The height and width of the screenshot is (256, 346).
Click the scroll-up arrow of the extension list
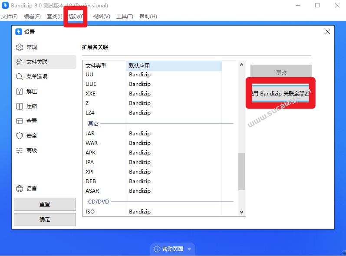[x=242, y=65]
